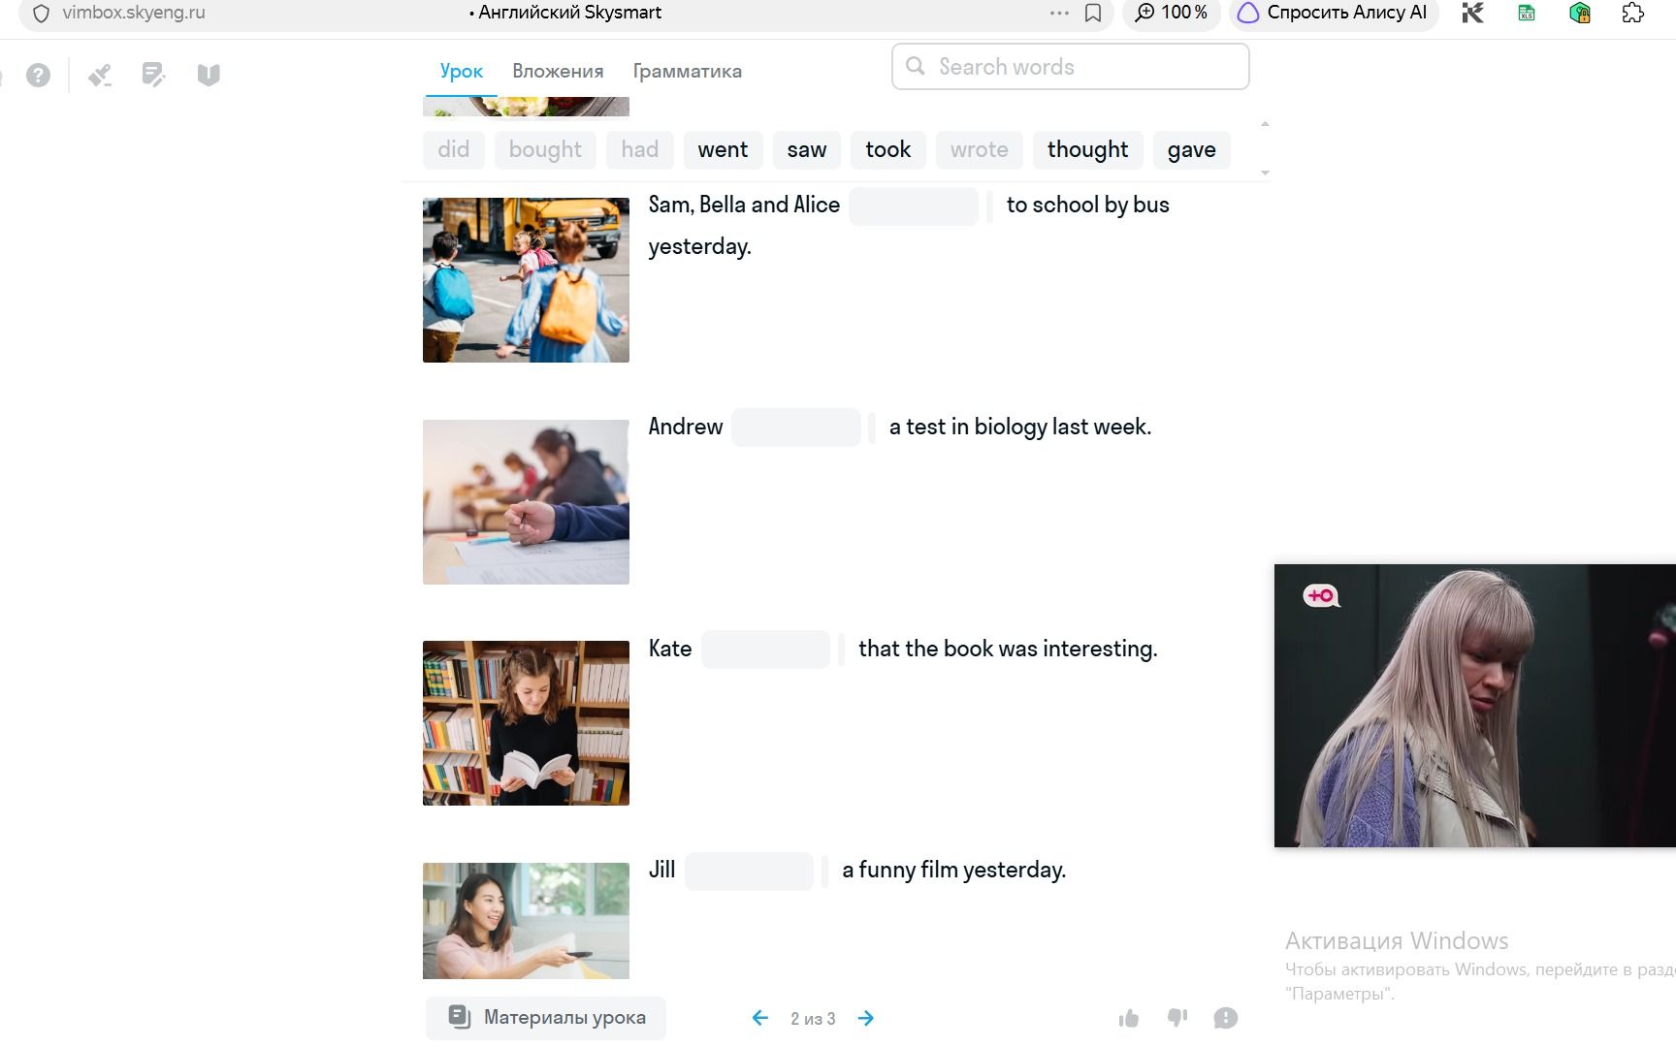Screen dimensions: 1676x1047
Task: Click the used word chip 'had'
Action: 640,149
